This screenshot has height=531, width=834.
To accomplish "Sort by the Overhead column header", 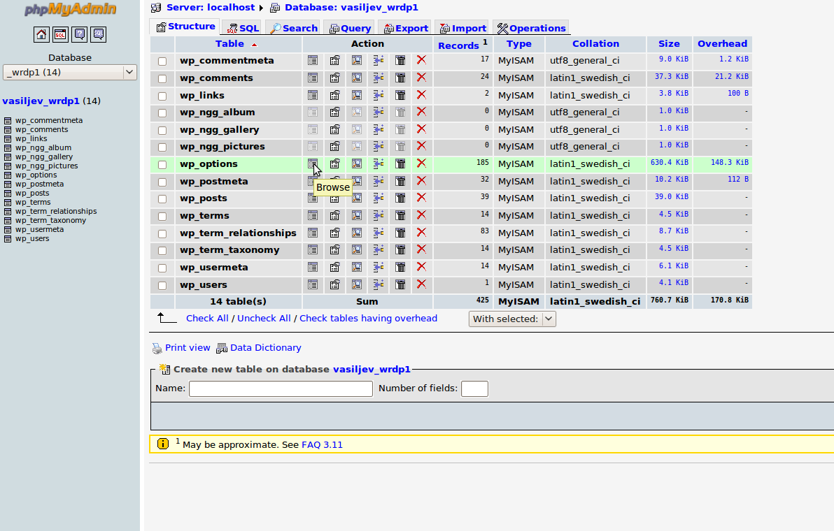I will coord(722,43).
